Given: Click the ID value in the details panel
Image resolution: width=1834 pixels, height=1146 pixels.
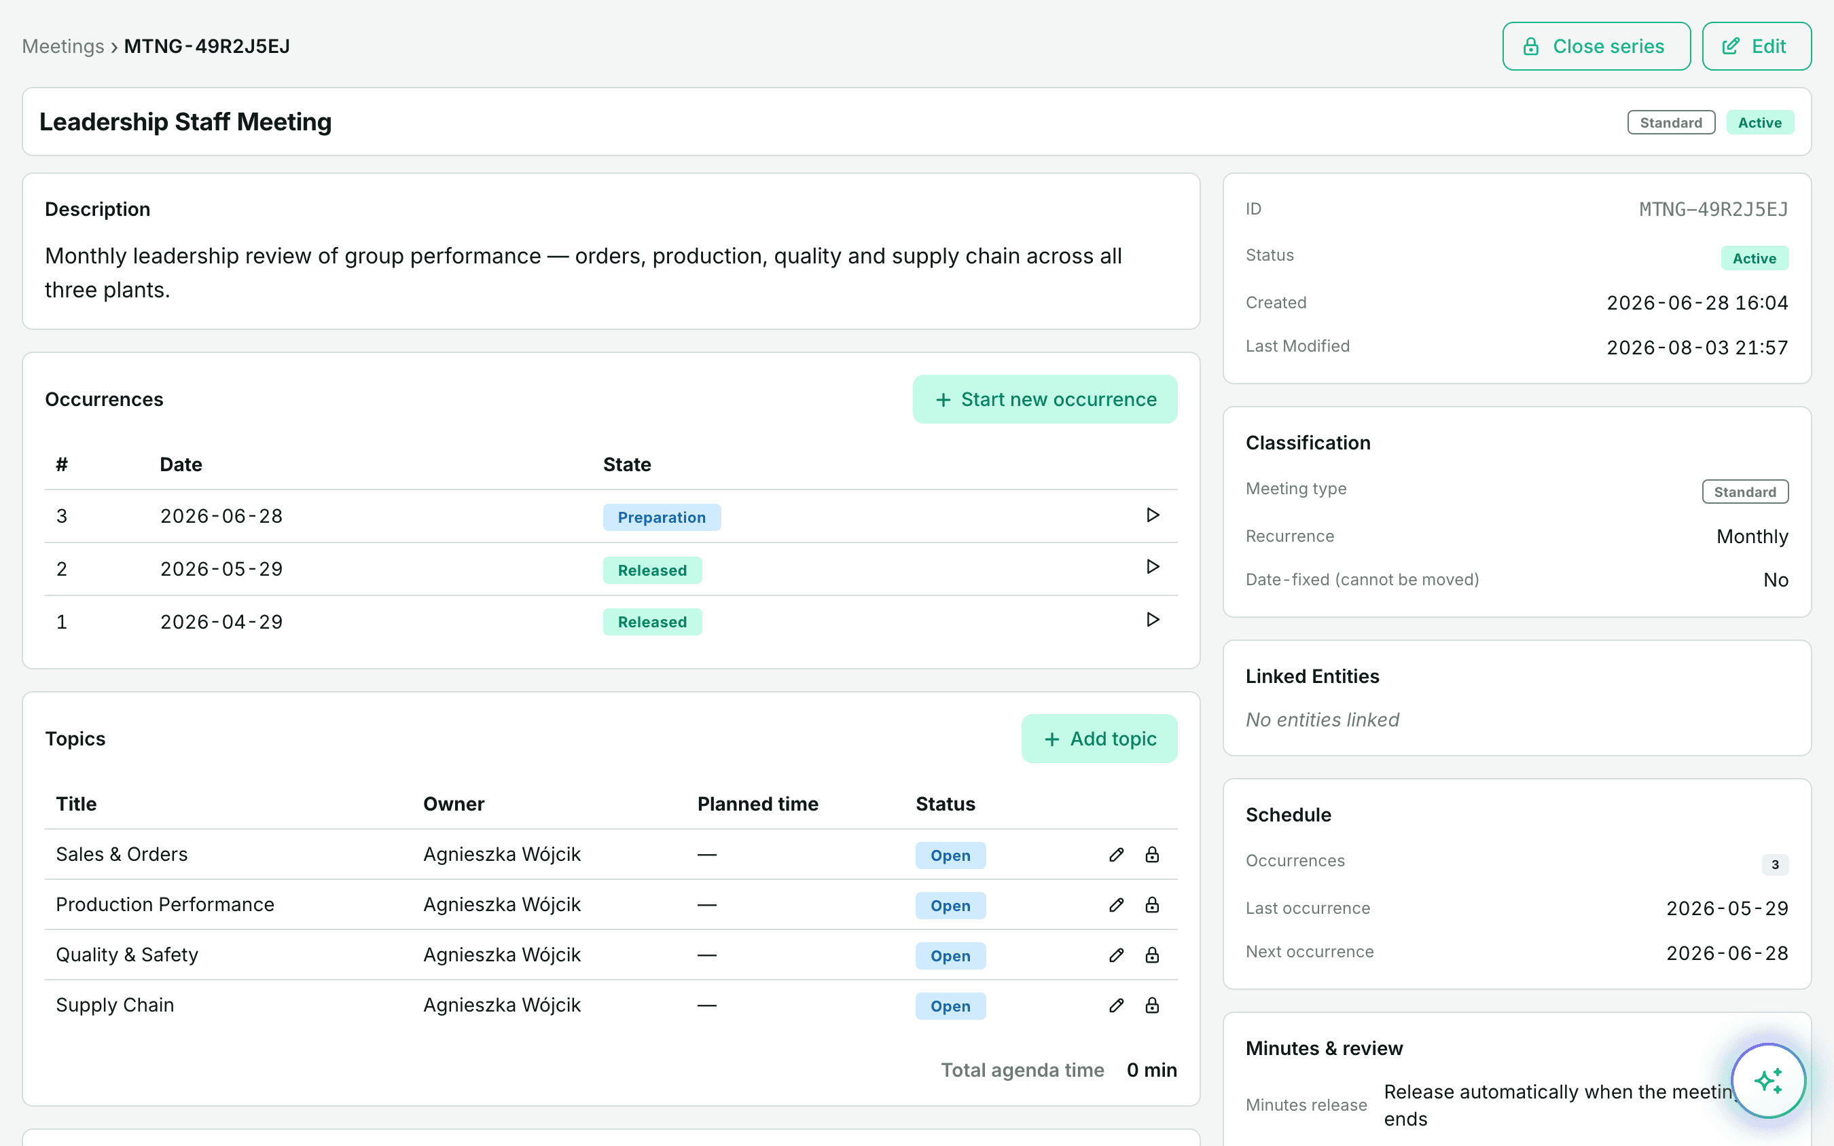Looking at the screenshot, I should pyautogui.click(x=1714, y=209).
